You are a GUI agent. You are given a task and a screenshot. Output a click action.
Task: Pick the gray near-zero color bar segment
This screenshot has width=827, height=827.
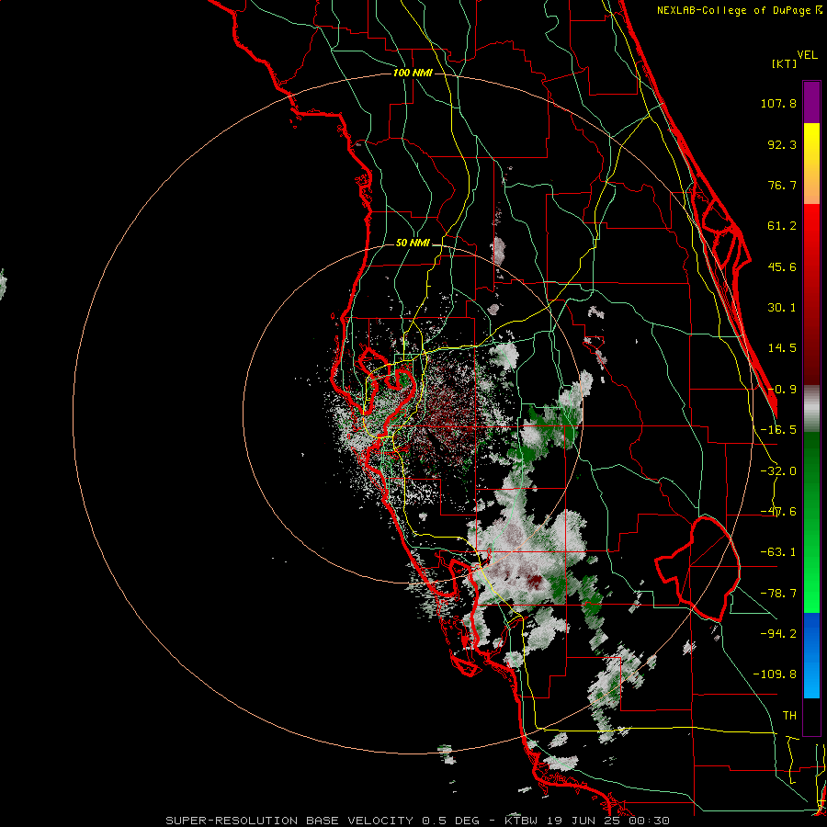coord(811,409)
